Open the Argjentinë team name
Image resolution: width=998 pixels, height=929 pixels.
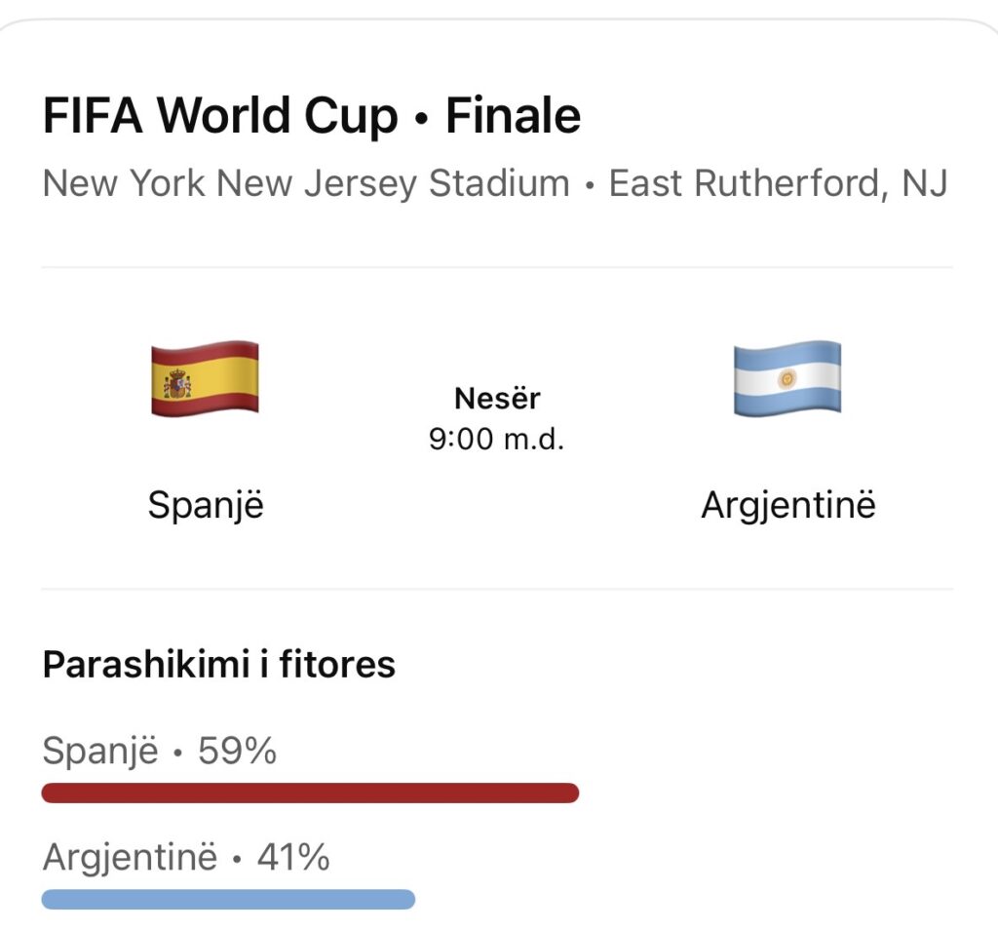click(787, 506)
